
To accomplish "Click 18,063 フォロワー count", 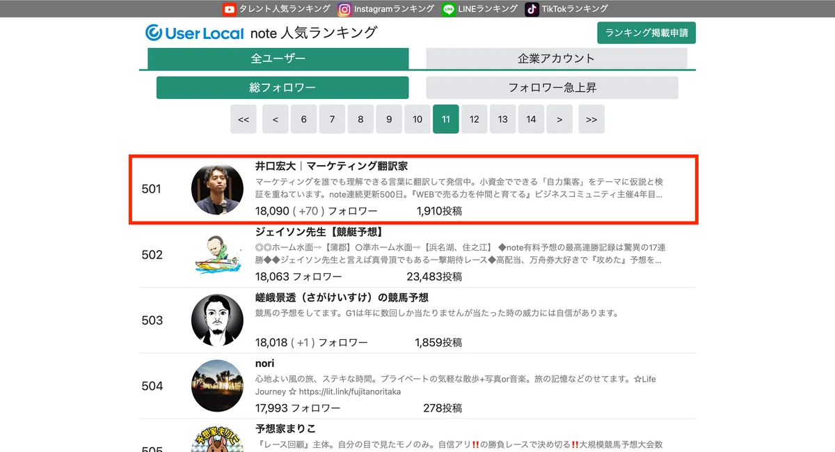I will 298,276.
